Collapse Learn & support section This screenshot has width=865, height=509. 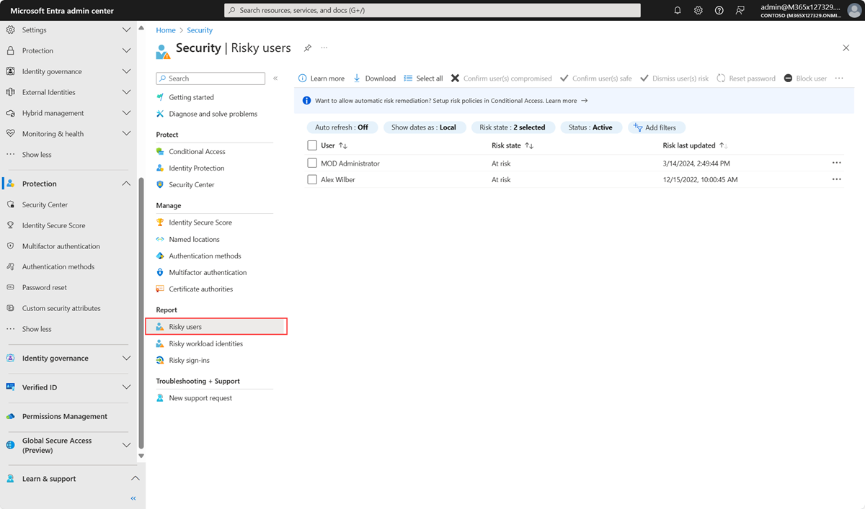pyautogui.click(x=135, y=479)
